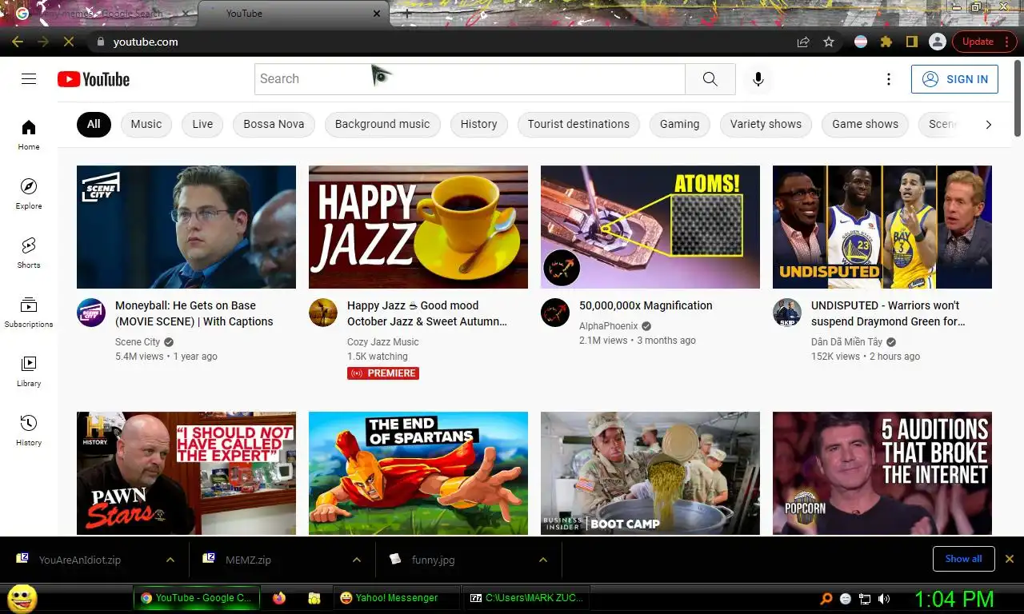
Task: Click the search magnifier button
Action: [710, 79]
